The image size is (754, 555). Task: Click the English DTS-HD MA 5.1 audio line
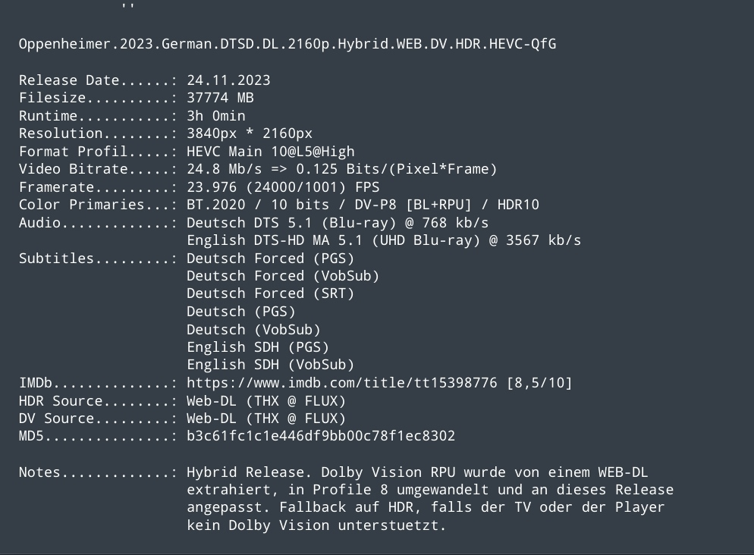[x=384, y=240]
